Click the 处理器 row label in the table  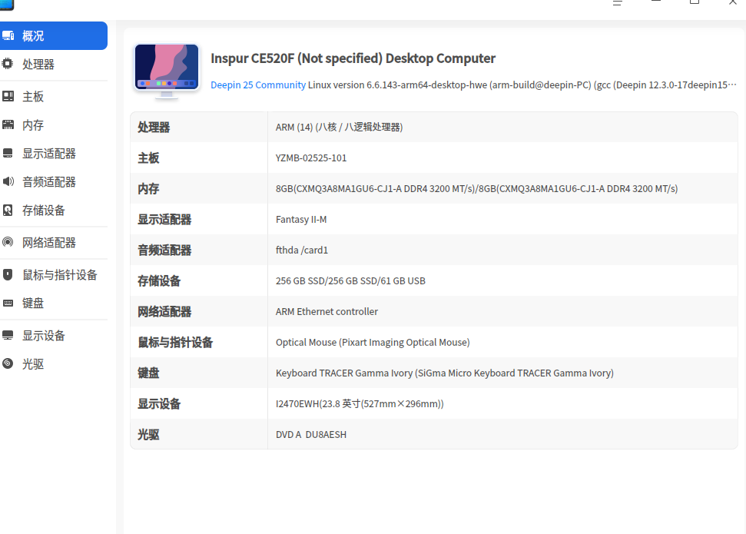point(154,127)
